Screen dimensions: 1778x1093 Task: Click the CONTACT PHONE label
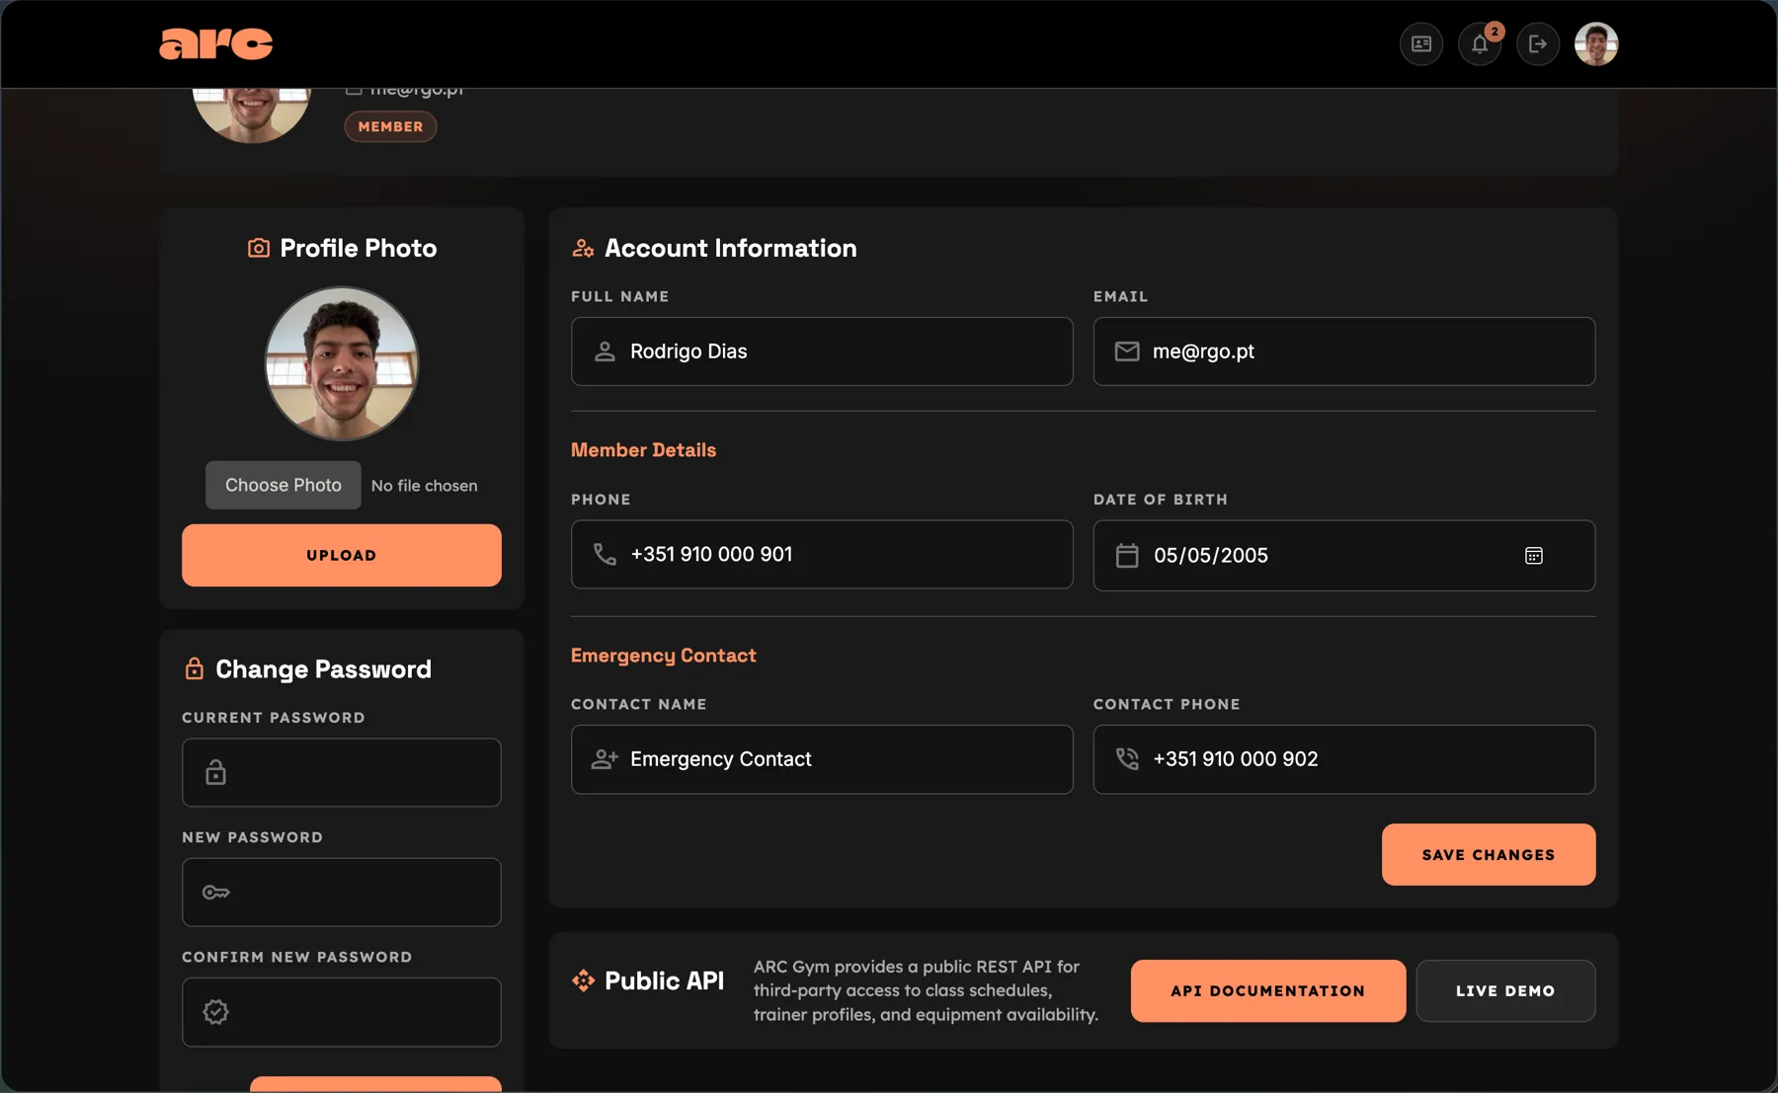point(1167,704)
